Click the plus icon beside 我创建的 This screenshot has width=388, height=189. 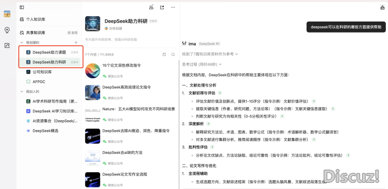[76, 43]
